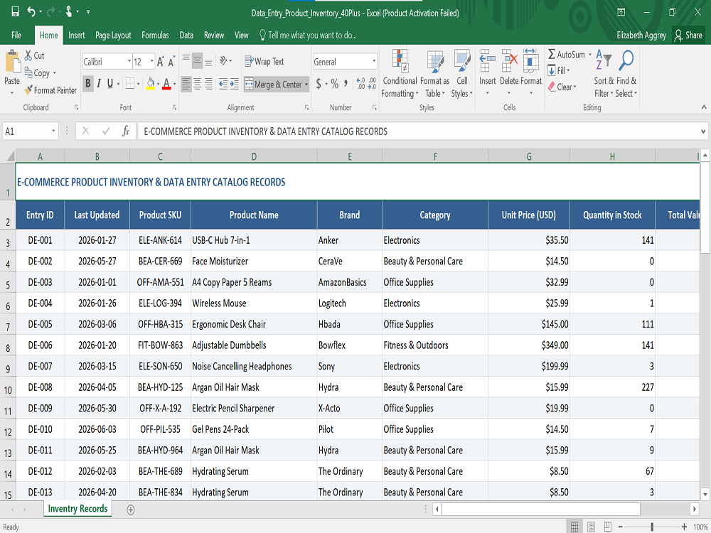Click Insert Function fx icon
Viewport: 711px width, 533px height.
click(126, 131)
